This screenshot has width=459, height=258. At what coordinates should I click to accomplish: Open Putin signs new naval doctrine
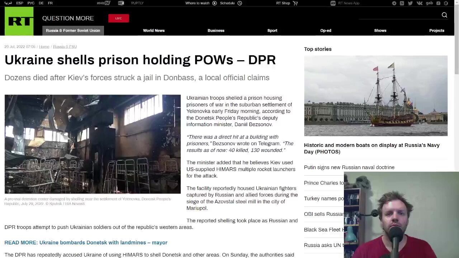point(349,167)
